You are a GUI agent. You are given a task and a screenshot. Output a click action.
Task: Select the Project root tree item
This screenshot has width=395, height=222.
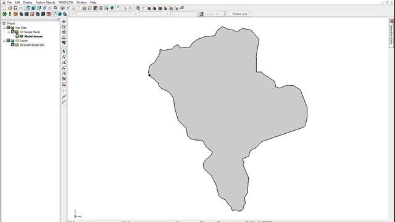11,23
